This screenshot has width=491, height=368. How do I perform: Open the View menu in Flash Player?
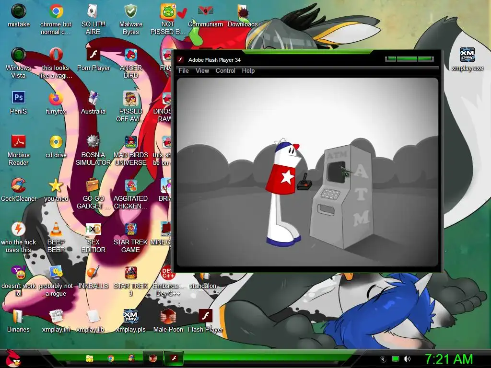coord(202,71)
